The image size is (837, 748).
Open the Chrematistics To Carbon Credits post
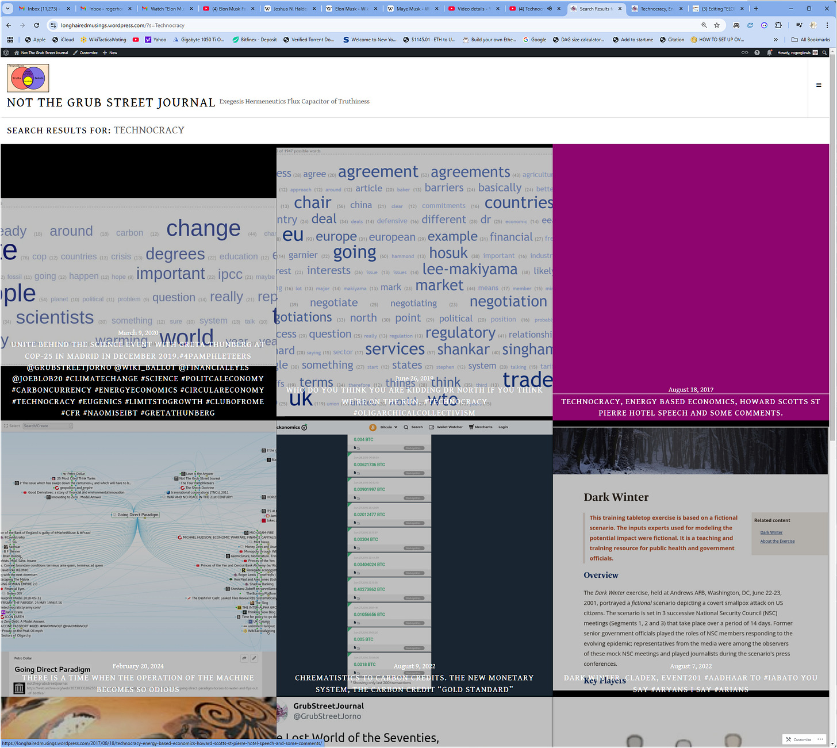tap(414, 684)
